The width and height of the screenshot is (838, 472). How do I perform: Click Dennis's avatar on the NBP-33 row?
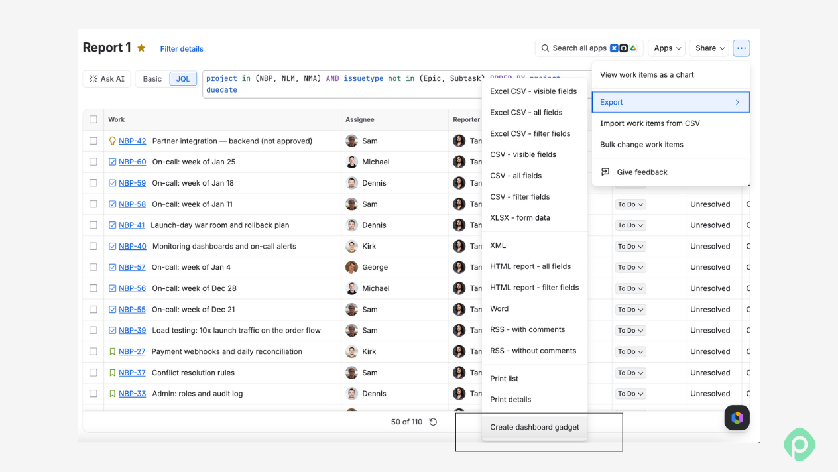pos(351,394)
